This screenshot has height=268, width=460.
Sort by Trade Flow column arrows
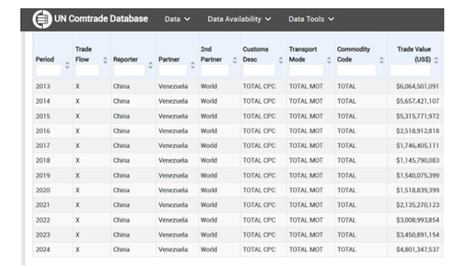pos(105,60)
